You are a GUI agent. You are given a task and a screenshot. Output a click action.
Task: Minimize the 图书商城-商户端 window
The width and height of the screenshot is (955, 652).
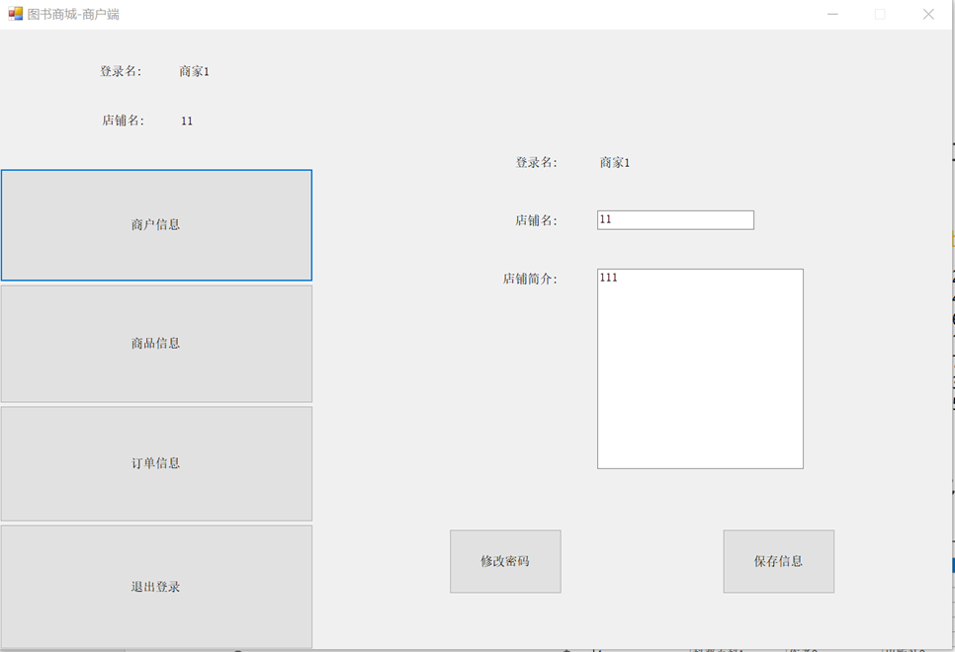(832, 14)
